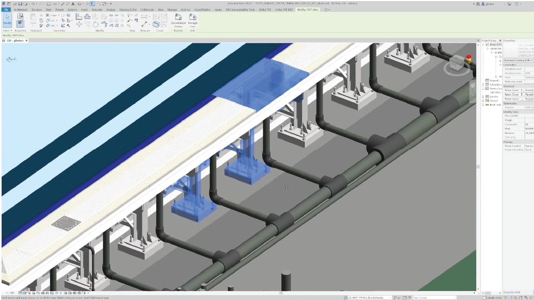Open the File menu tab
534x300 pixels.
[x=6, y=9]
